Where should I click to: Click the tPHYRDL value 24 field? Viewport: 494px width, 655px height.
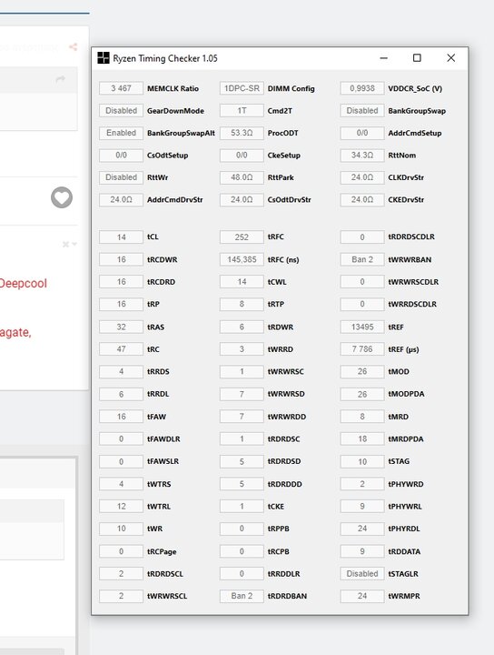point(362,529)
